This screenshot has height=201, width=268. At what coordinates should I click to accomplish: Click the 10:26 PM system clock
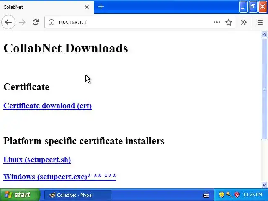point(253,195)
